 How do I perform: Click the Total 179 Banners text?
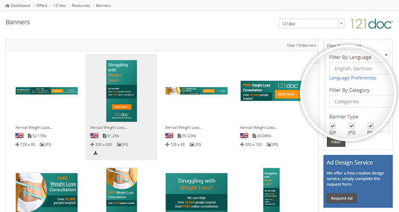[301, 46]
